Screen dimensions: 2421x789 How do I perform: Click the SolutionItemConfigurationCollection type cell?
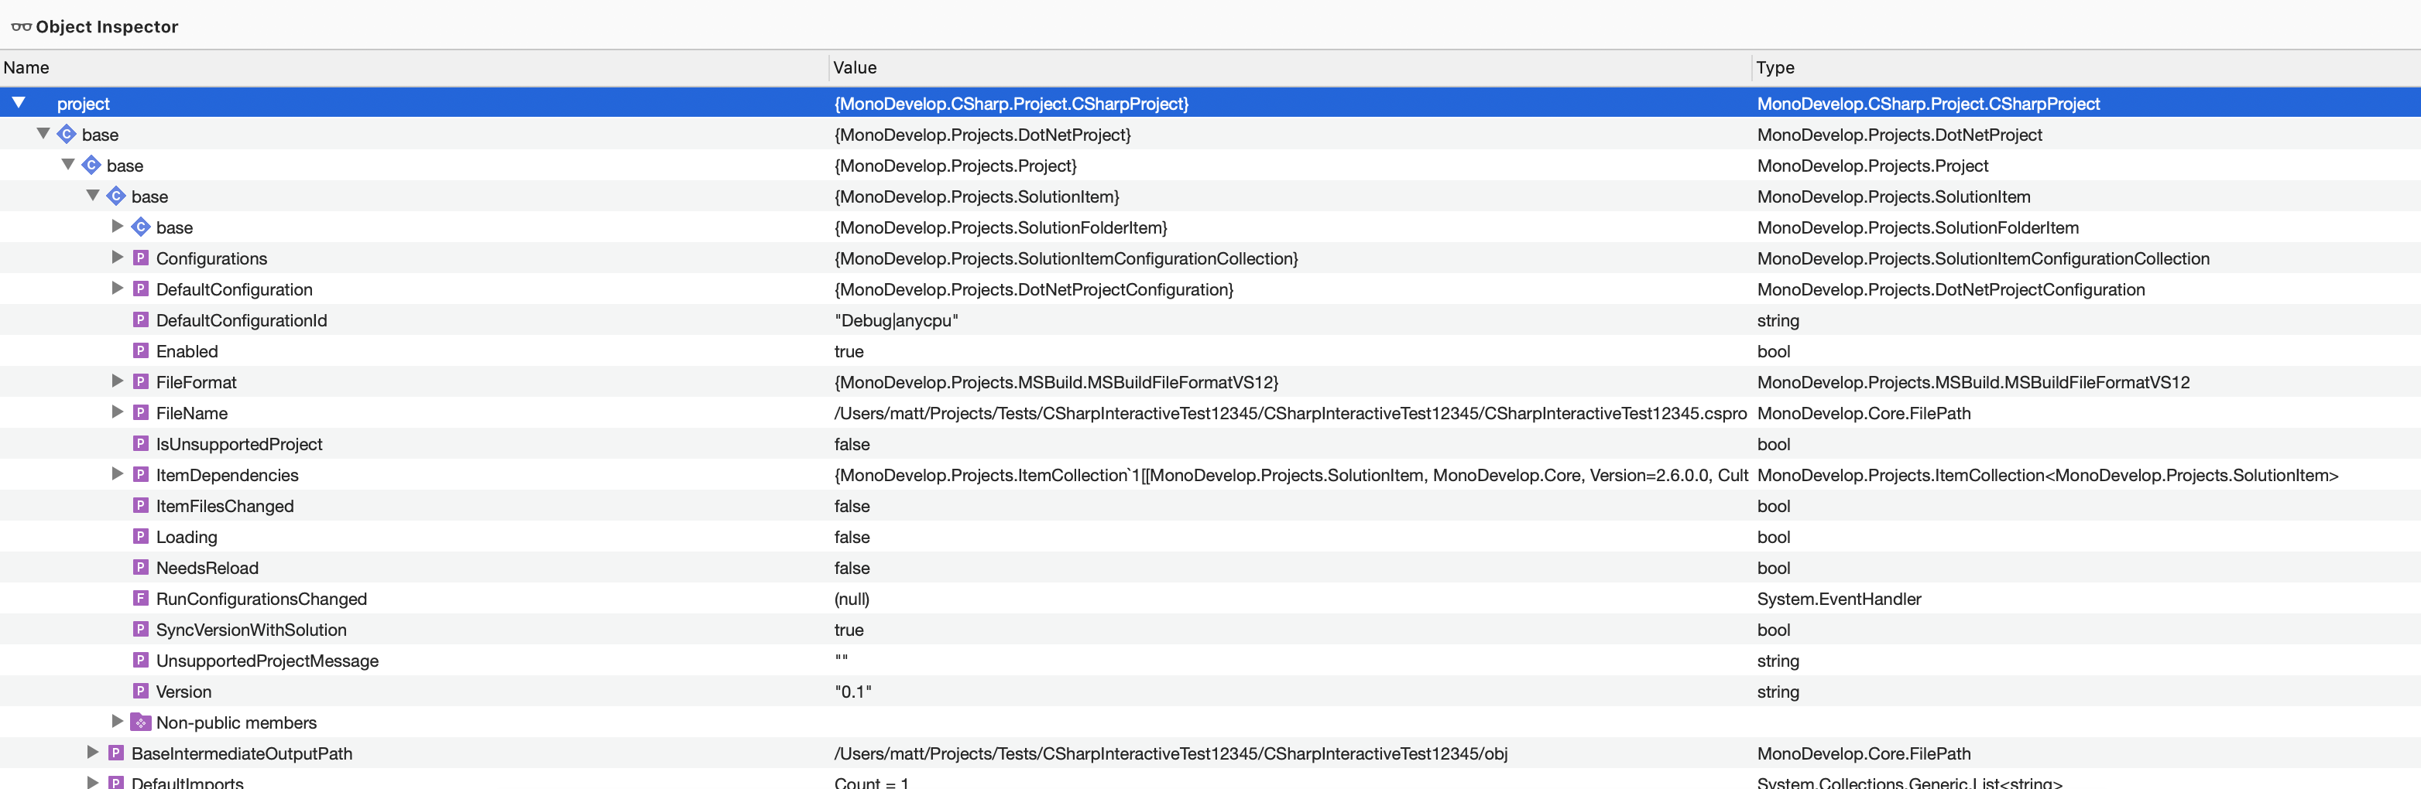point(1983,258)
